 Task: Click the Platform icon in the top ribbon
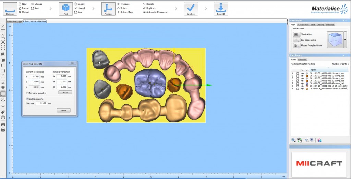coord(10,9)
